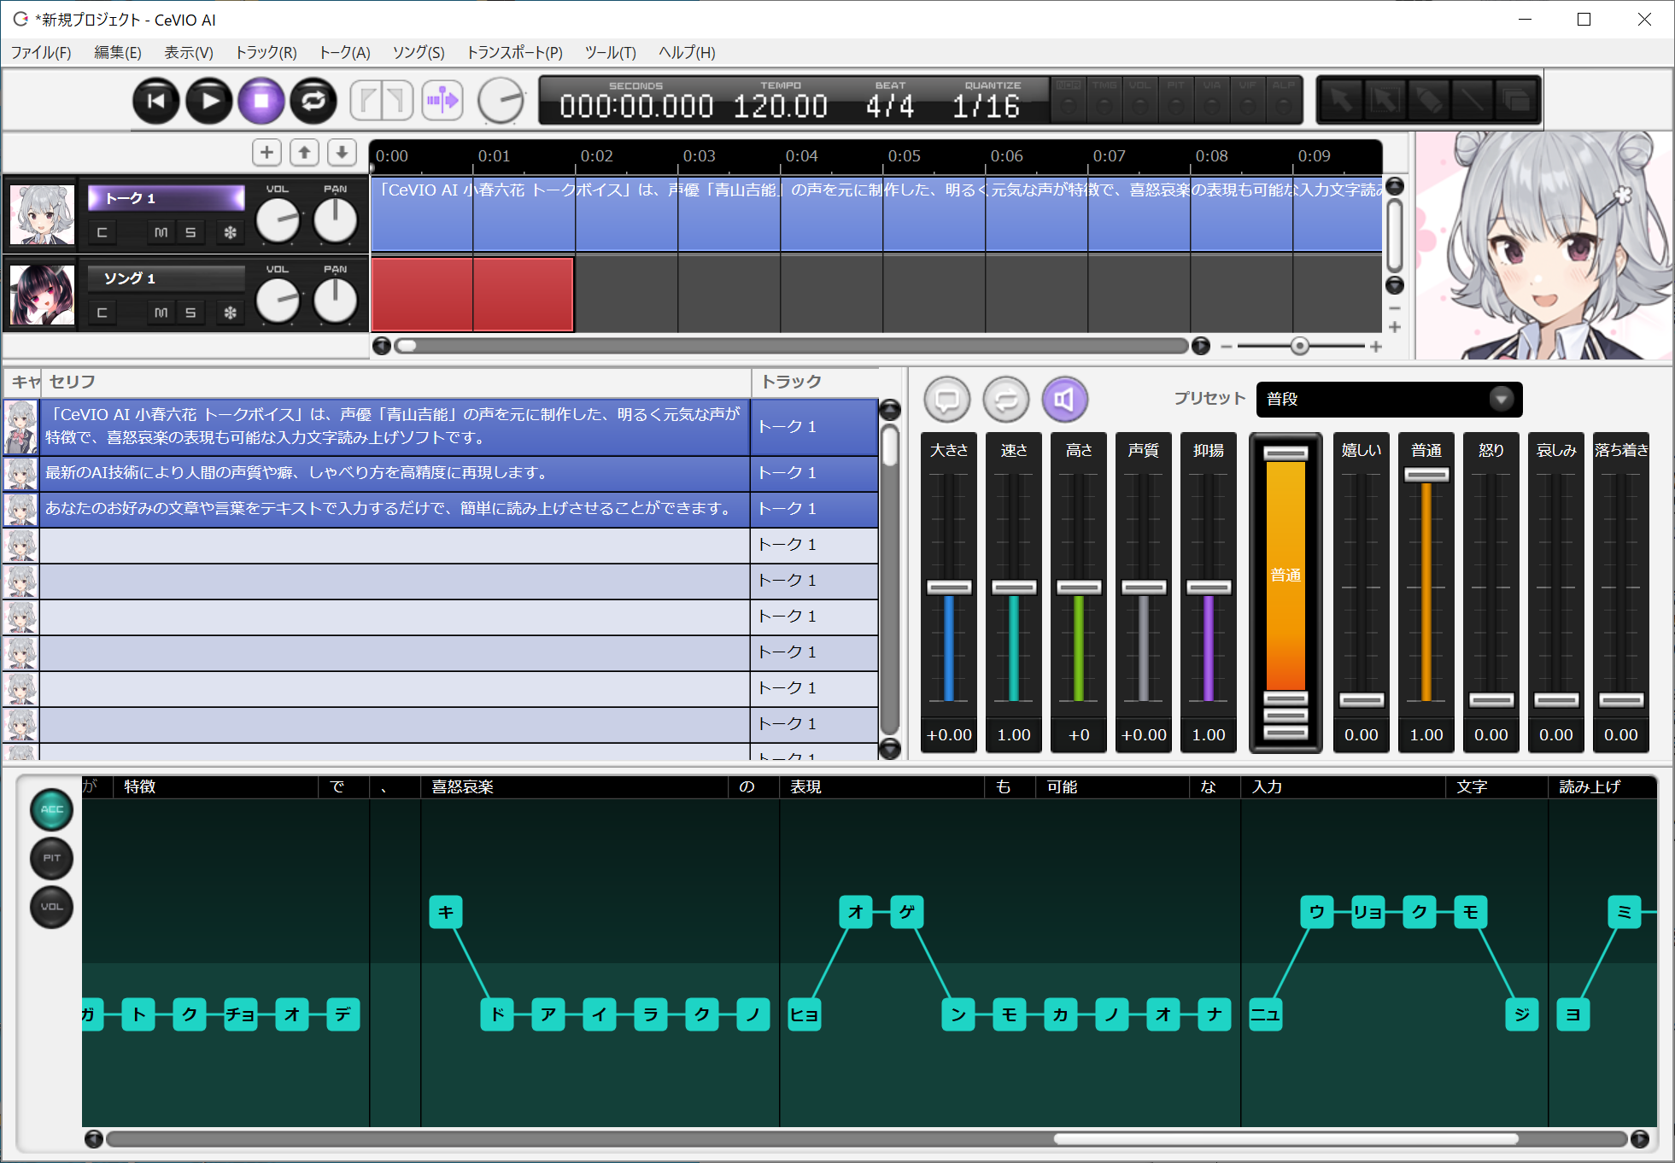Viewport: 1675px width, 1163px height.
Task: Switch to PIT pitch editing mode
Action: [52, 858]
